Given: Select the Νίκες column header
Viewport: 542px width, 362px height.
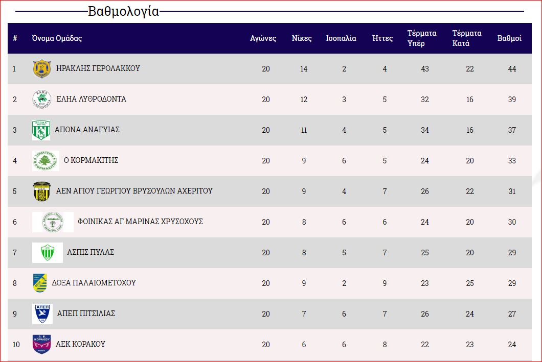Looking at the screenshot, I should tap(302, 38).
